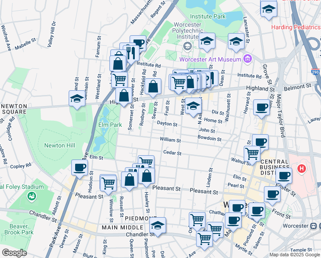Click the Elm Park label
Viewport: 321px width, 258px height.
110,125
